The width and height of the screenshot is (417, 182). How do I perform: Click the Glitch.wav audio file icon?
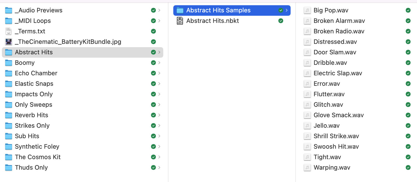tap(307, 105)
